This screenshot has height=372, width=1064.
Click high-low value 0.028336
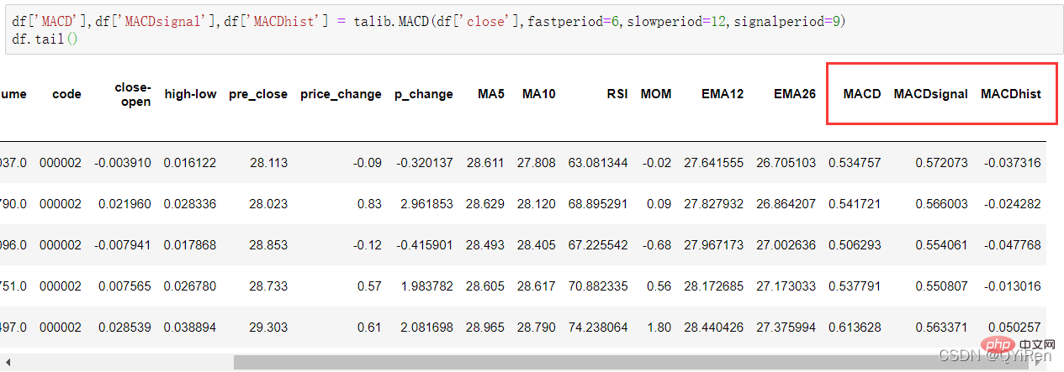(190, 204)
